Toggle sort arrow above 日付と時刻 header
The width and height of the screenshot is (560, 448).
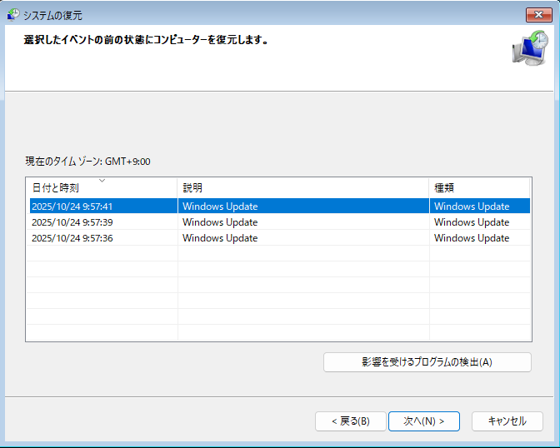102,181
